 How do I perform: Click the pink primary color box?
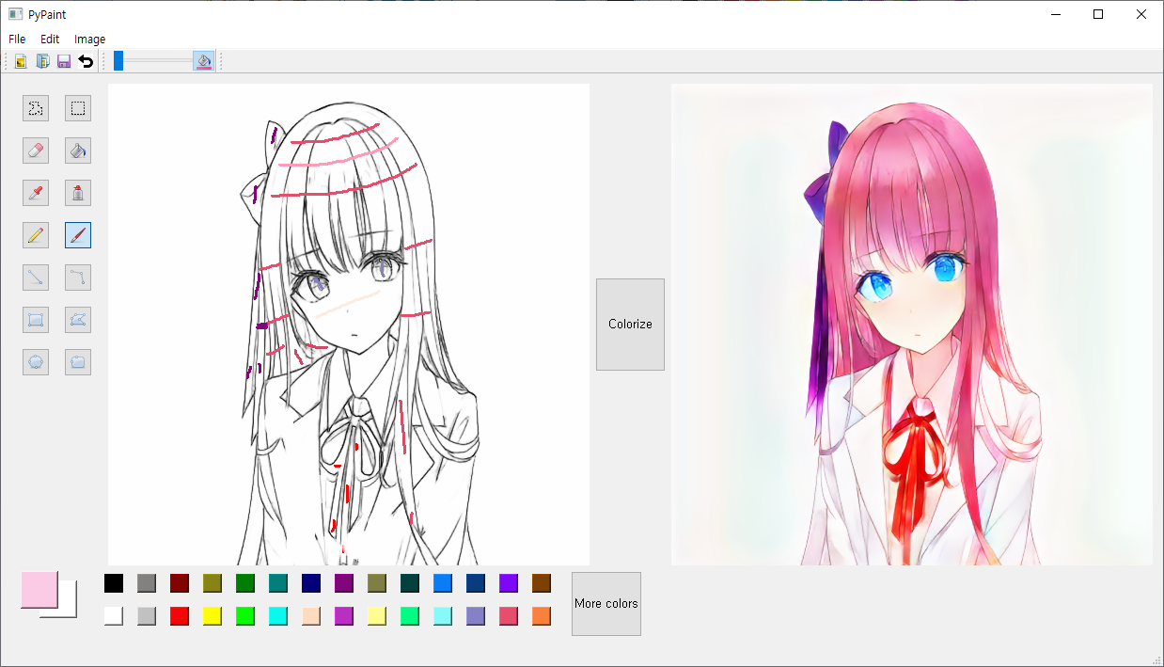[x=39, y=590]
